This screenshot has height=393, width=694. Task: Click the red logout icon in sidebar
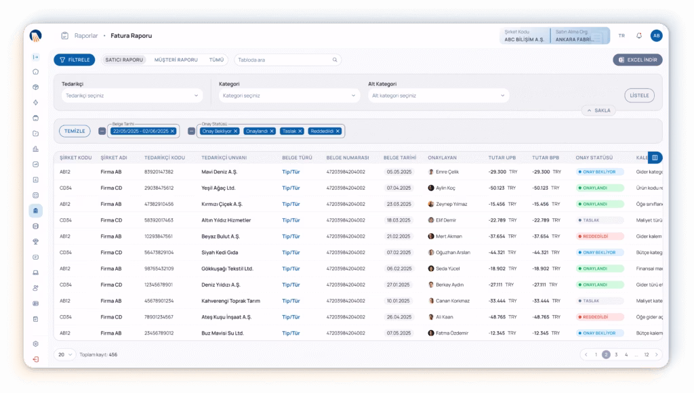36,359
